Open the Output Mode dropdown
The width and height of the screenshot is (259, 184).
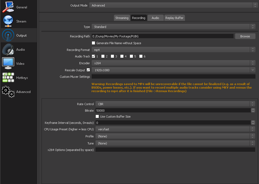tap(173, 5)
